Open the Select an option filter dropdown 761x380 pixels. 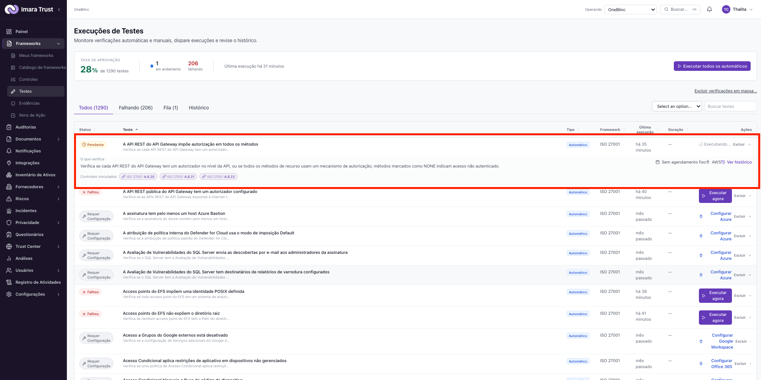(677, 106)
